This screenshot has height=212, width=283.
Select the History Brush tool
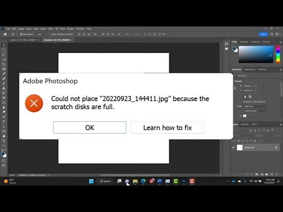(4, 93)
